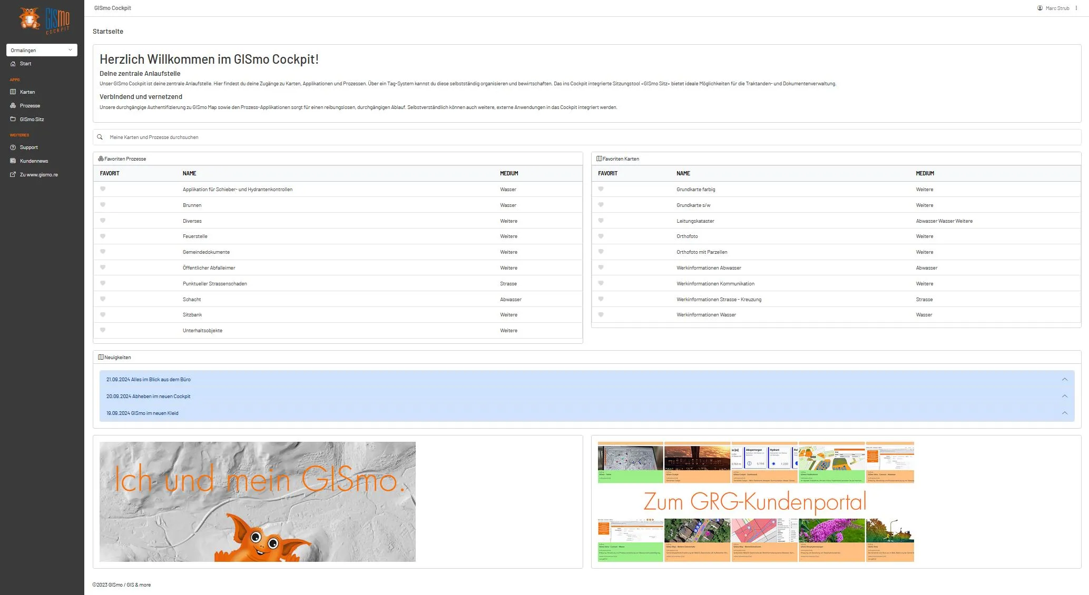Toggle favorite heart for Schacht process

point(103,299)
